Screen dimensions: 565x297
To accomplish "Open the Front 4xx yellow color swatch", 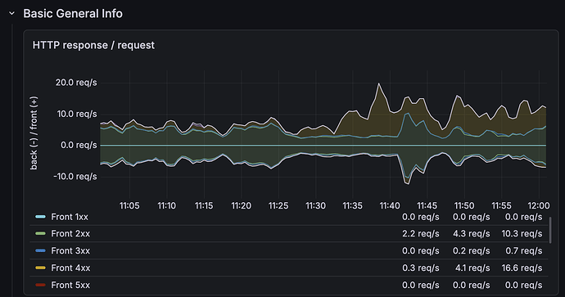I will [x=40, y=268].
